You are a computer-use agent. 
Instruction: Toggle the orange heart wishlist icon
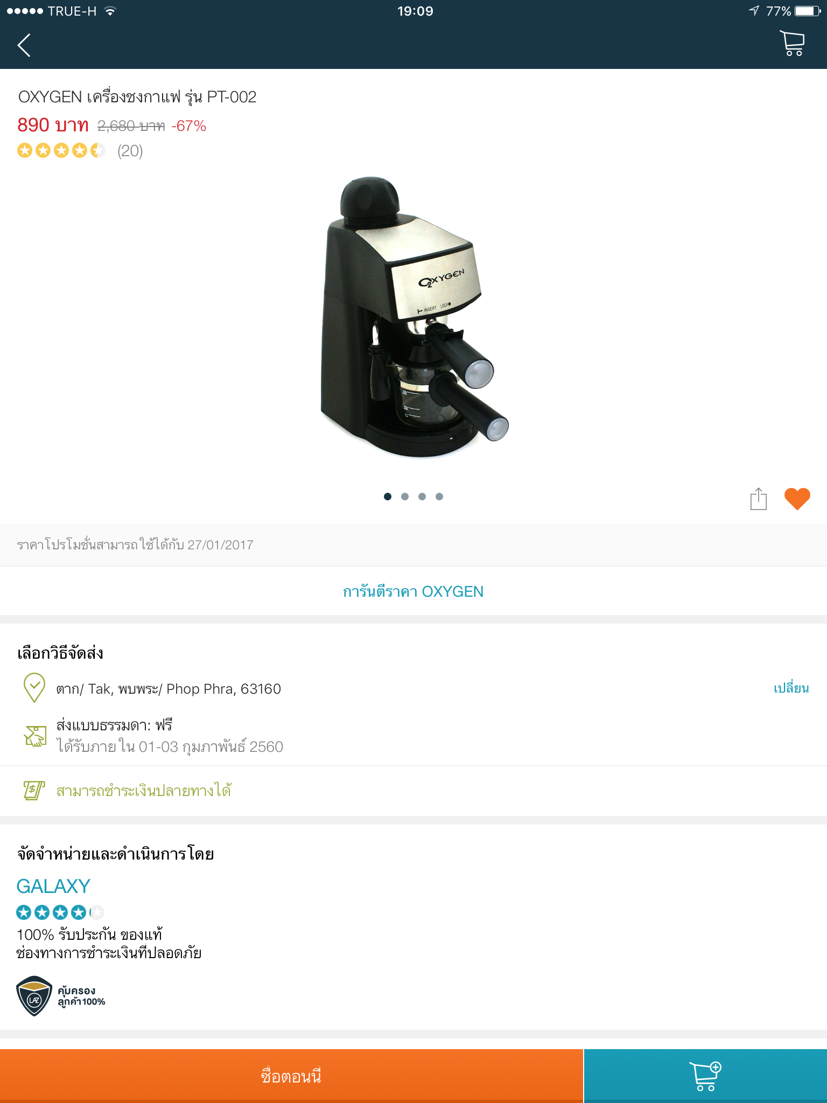point(797,498)
